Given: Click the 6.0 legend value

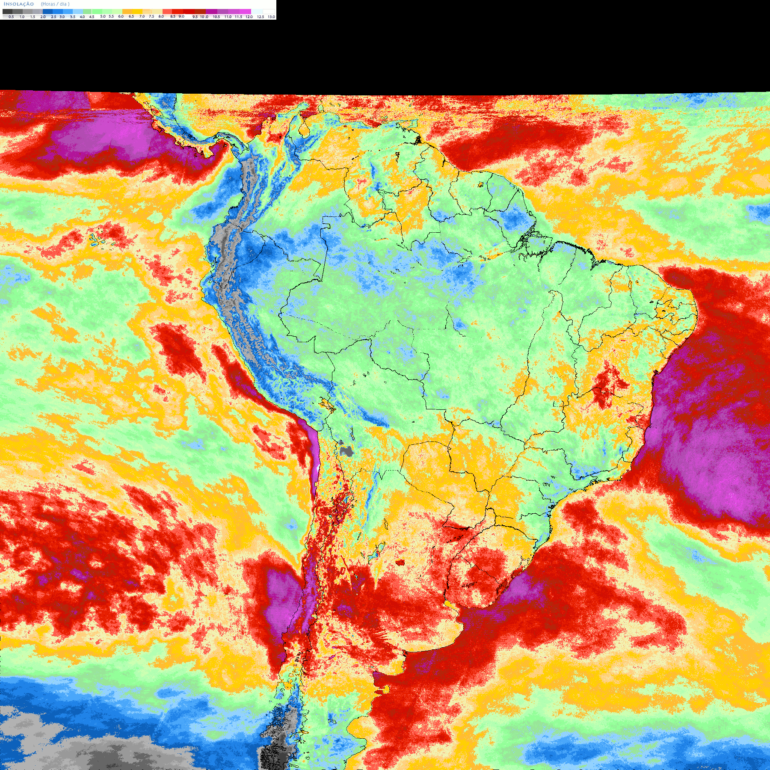Looking at the screenshot, I should (121, 16).
